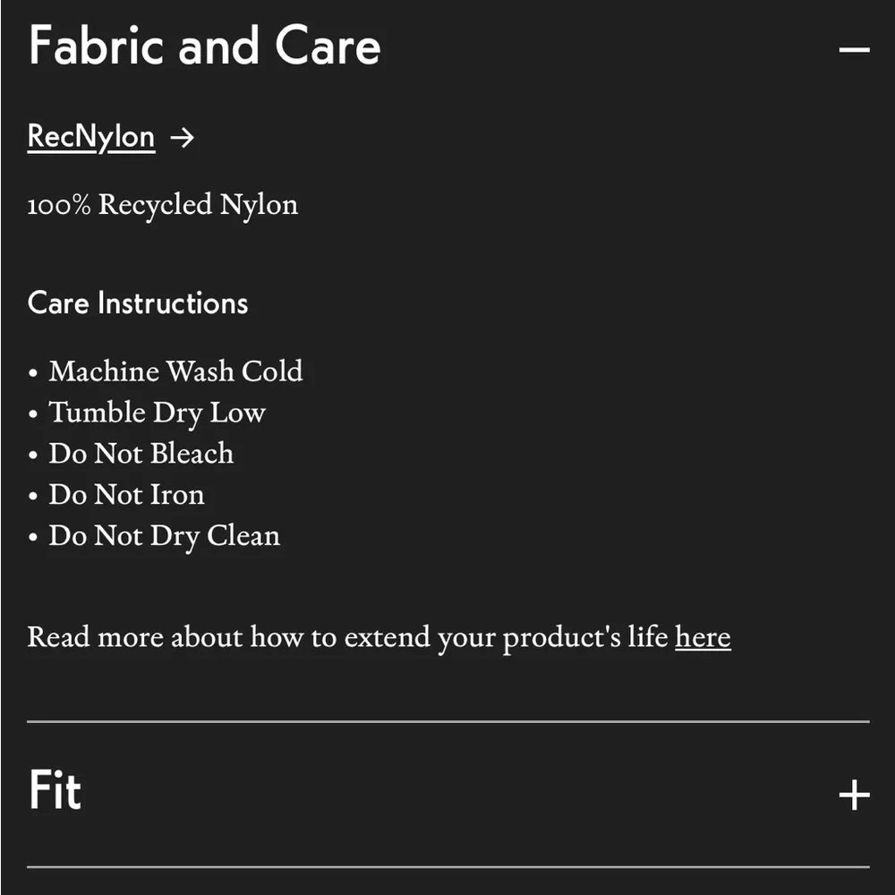Viewport: 895px width, 895px height.
Task: Expand Fit section with plus icon
Action: 854,795
